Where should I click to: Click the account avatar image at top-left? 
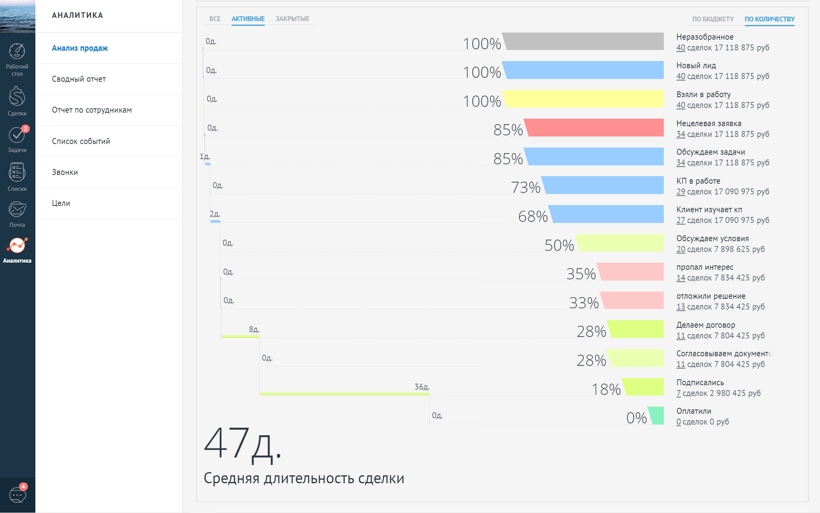click(17, 16)
